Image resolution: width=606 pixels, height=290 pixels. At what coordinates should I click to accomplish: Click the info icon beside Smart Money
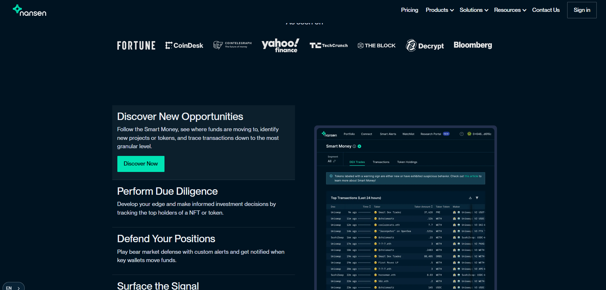[x=354, y=146]
